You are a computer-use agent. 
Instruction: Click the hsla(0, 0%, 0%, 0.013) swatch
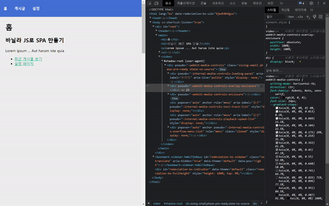coord(277,112)
